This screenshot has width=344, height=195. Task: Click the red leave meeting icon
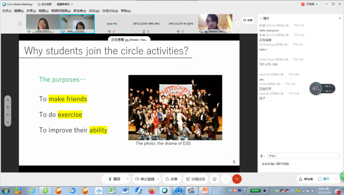[x=237, y=179]
